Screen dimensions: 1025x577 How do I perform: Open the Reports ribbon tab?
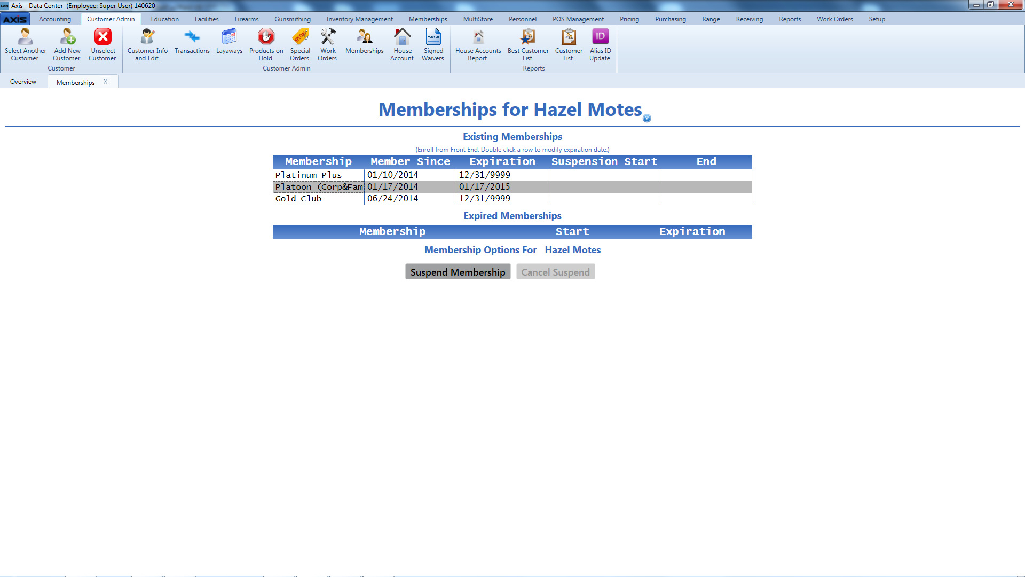(x=790, y=19)
